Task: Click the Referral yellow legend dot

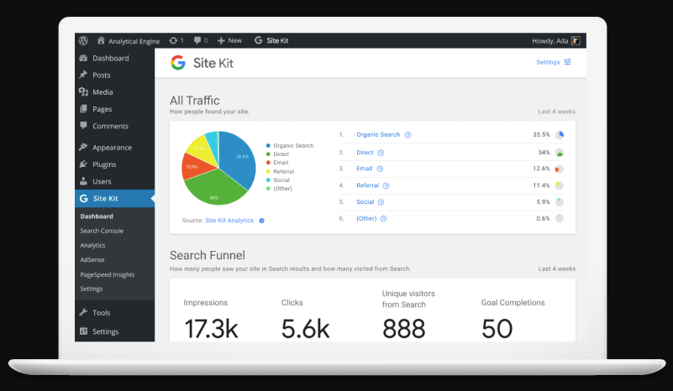Action: click(x=268, y=171)
